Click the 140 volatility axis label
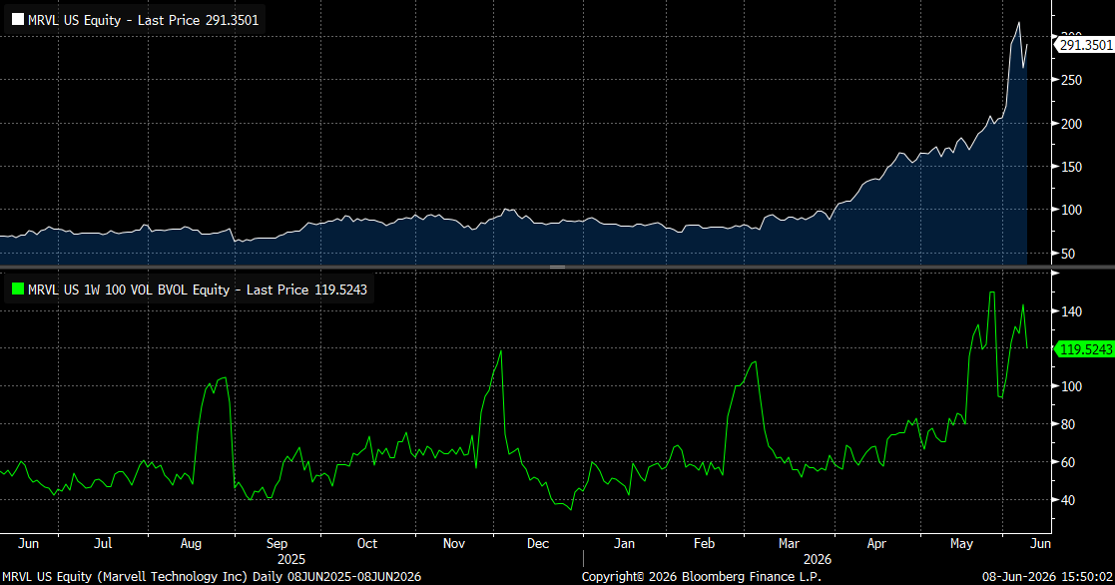Screen dimensions: 1115x585 point(1071,311)
